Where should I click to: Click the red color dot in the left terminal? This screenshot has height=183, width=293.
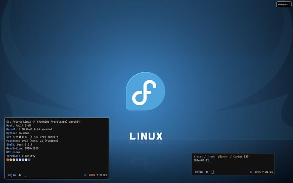(x=8, y=160)
